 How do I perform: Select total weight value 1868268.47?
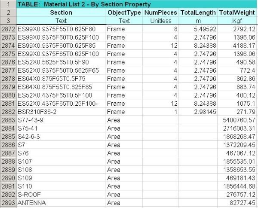pyautogui.click(x=237, y=137)
